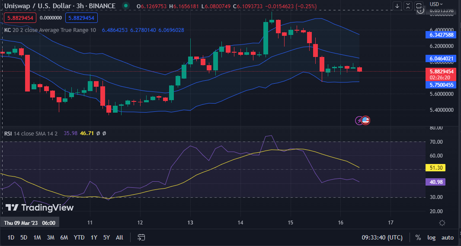Select the 1D time range
Screen dimensions: 461x246
click(x=11, y=237)
